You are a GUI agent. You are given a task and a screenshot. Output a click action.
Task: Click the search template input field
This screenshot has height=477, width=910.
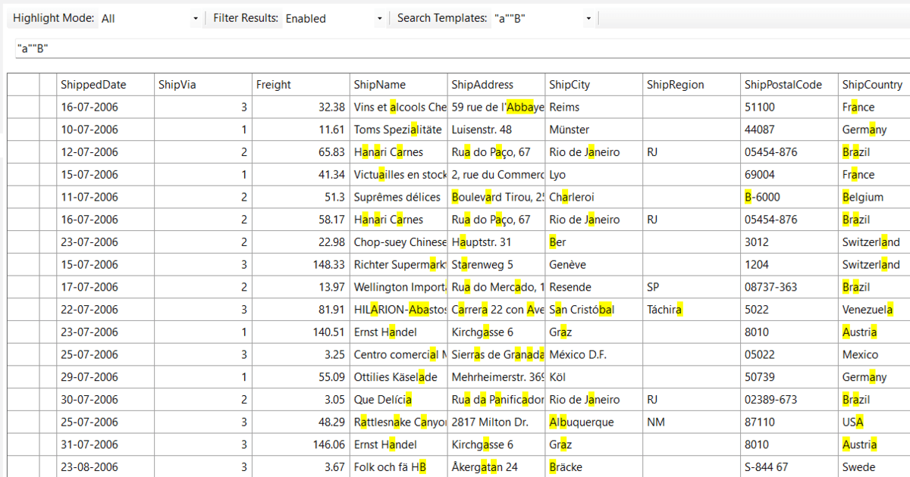(227, 47)
